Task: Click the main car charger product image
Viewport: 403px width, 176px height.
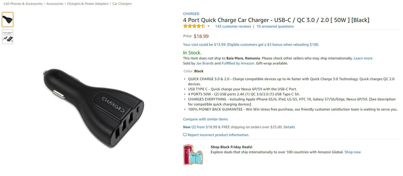Action: point(93,108)
